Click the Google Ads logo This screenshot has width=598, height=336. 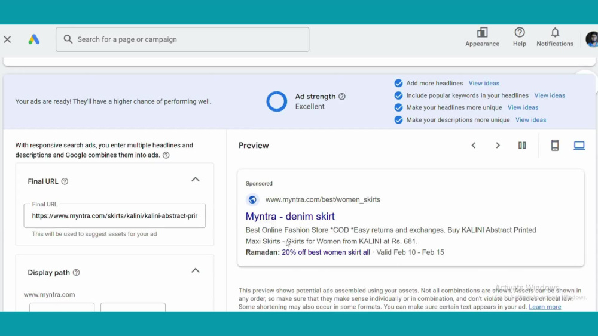point(33,39)
